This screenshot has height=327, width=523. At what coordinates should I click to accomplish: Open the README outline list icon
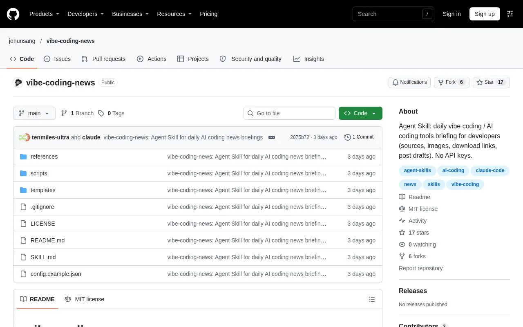[372, 299]
